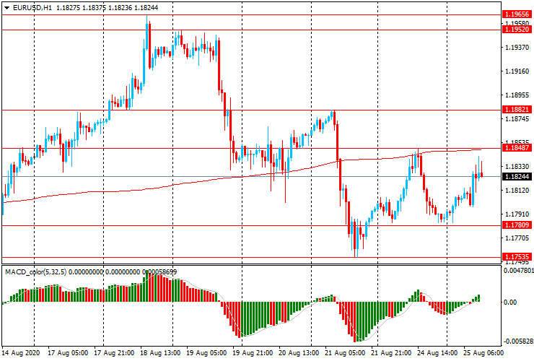Click the triangle arrow beside EURUSD,H1 title
The height and width of the screenshot is (361, 534).
coord(6,8)
